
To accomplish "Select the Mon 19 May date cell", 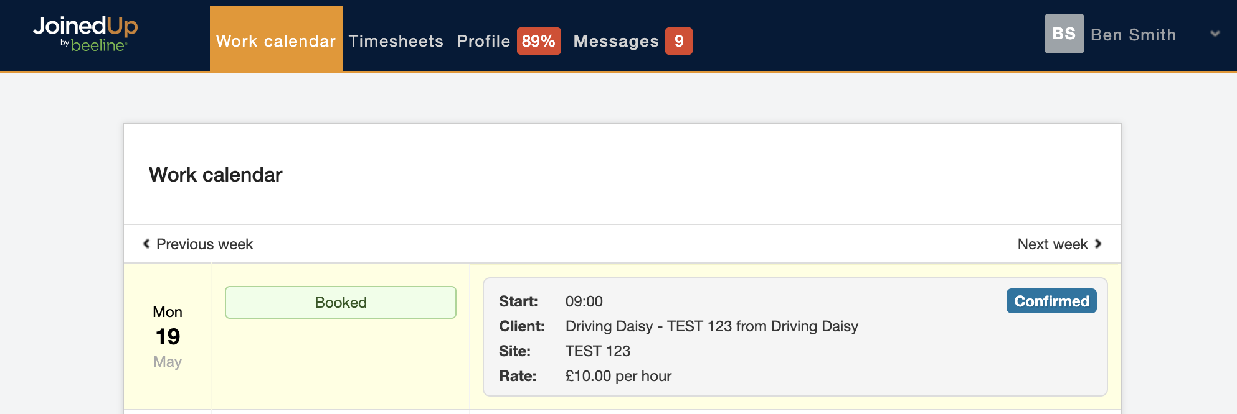I will 168,336.
